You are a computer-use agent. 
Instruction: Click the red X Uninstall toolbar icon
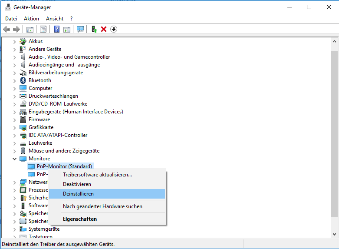104,29
